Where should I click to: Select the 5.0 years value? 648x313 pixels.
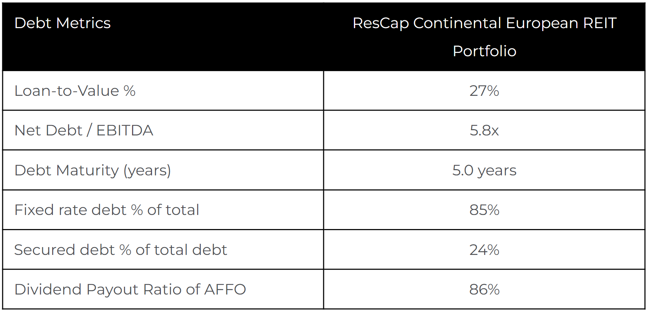(x=484, y=171)
